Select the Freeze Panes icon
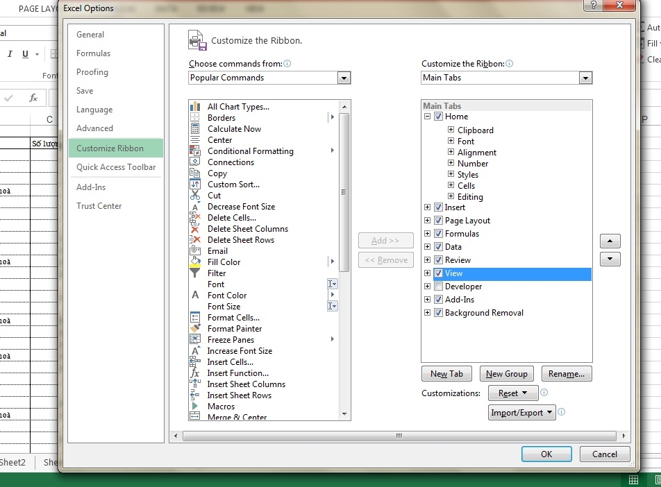This screenshot has width=661, height=487. [194, 339]
